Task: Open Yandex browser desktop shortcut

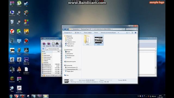Action: (12, 32)
